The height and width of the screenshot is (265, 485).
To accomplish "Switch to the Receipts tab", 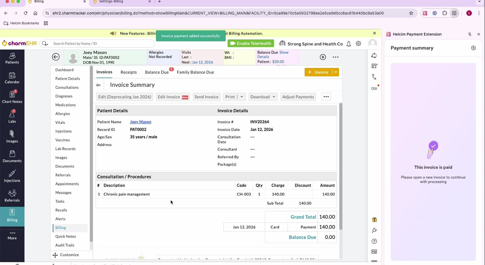I will click(x=128, y=72).
